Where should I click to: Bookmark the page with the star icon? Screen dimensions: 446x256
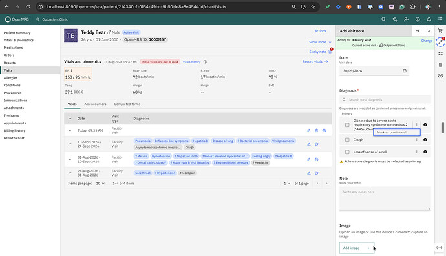point(313,7)
